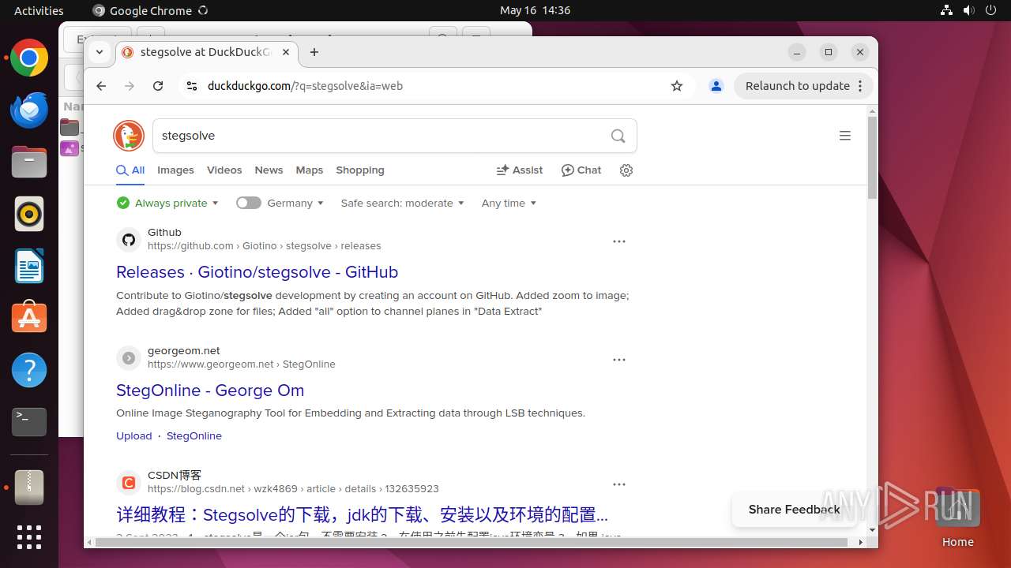Open Archive Manager from the dock
The height and width of the screenshot is (568, 1011).
29,488
